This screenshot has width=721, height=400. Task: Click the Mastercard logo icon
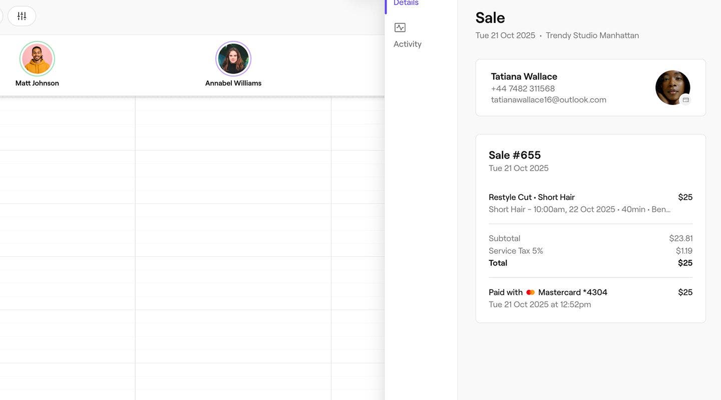pos(530,292)
